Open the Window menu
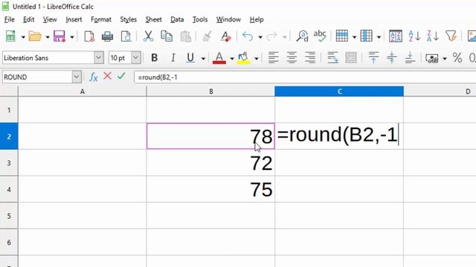476x267 pixels. pyautogui.click(x=228, y=19)
